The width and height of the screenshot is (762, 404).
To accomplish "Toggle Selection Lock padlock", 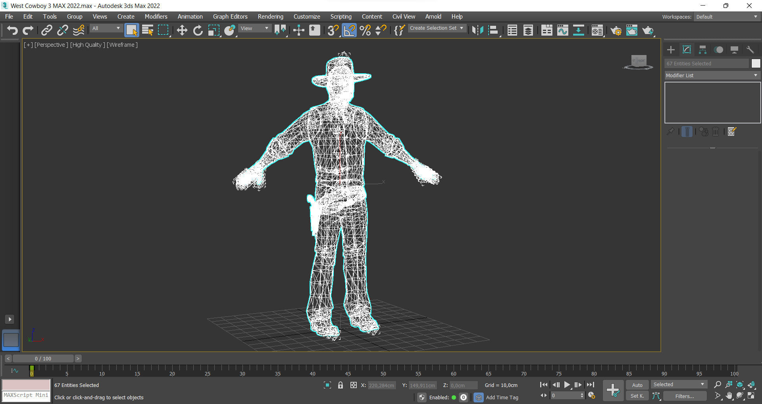I will pos(341,385).
